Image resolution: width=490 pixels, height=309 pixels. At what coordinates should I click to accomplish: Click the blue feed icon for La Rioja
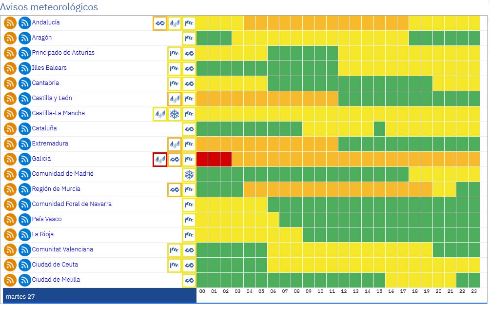coord(25,235)
